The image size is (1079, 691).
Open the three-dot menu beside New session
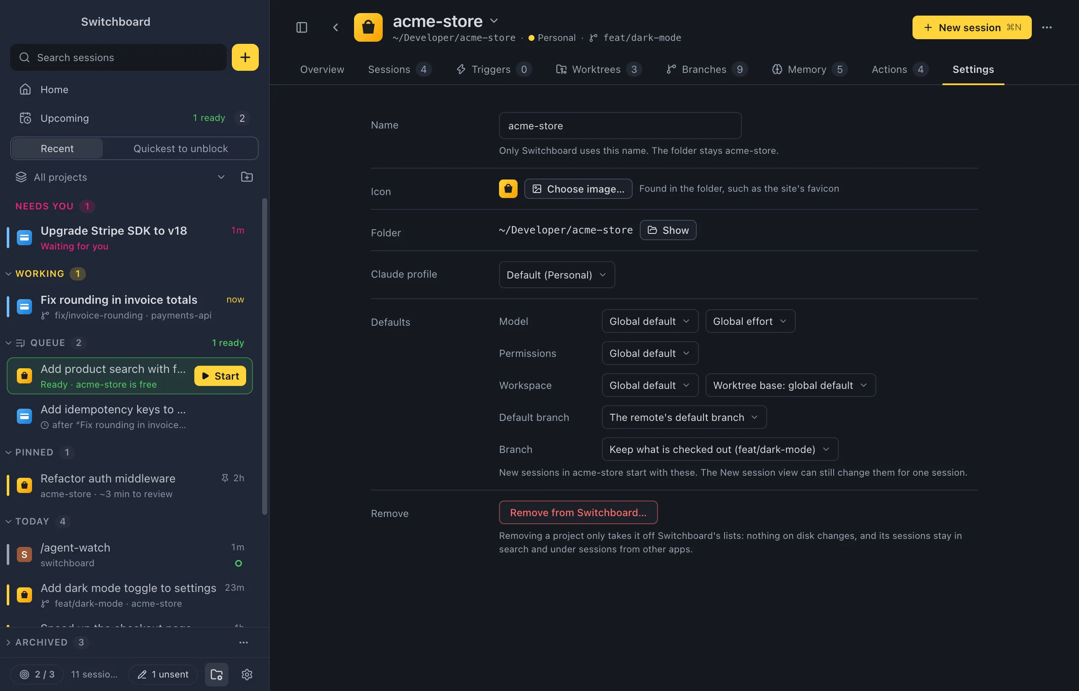click(1047, 27)
